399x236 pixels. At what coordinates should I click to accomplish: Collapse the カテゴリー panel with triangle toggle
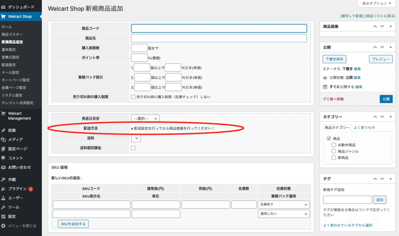[391, 117]
